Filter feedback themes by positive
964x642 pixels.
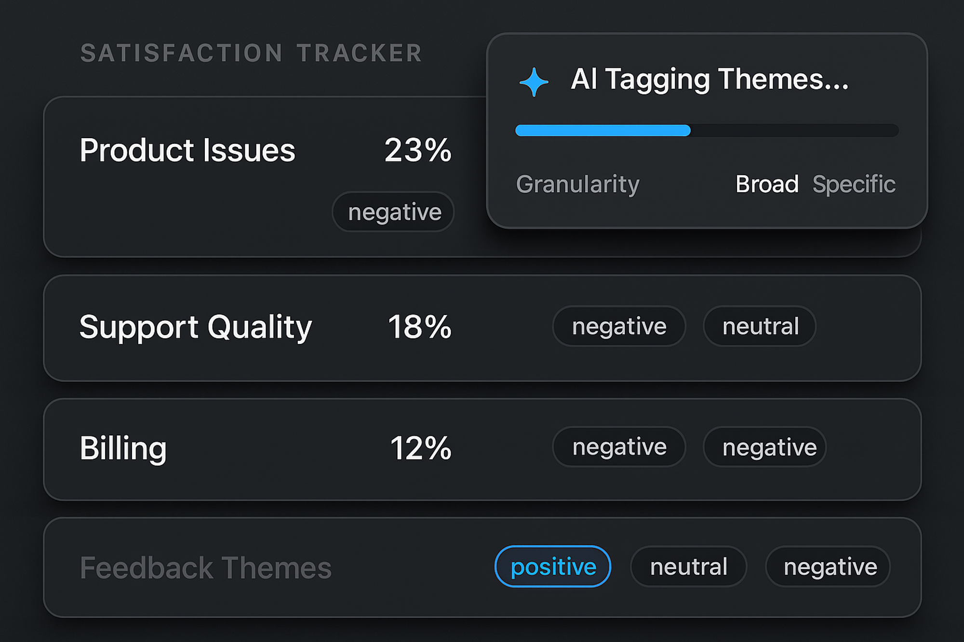553,566
